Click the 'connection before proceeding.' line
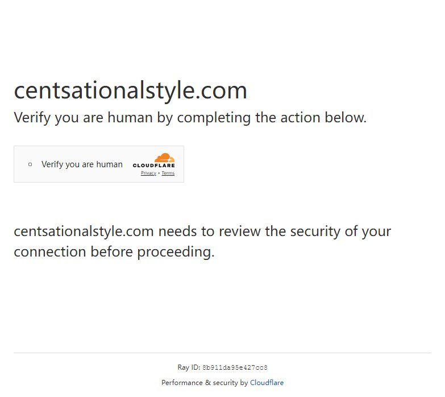Image resolution: width=445 pixels, height=397 pixels. click(x=114, y=252)
